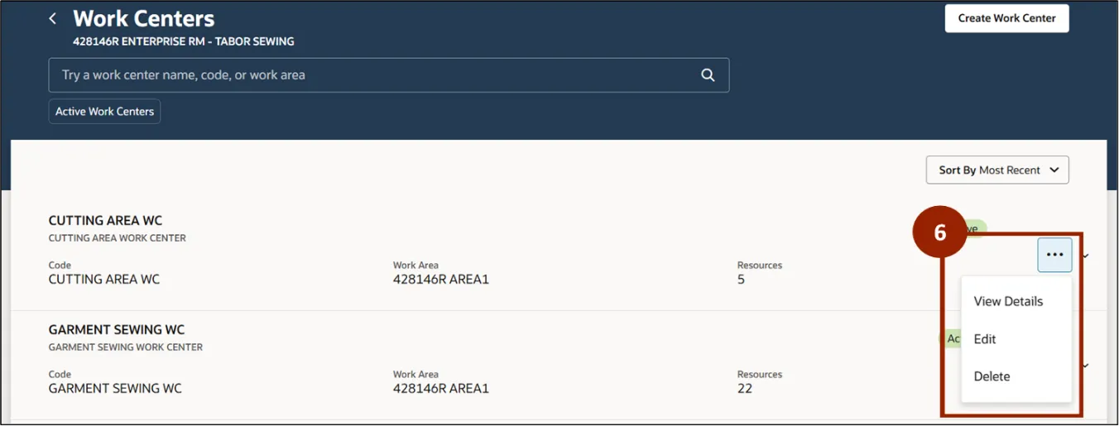1119x426 pixels.
Task: Expand the GARMENT SEWING WC row chevron
Action: (1085, 365)
